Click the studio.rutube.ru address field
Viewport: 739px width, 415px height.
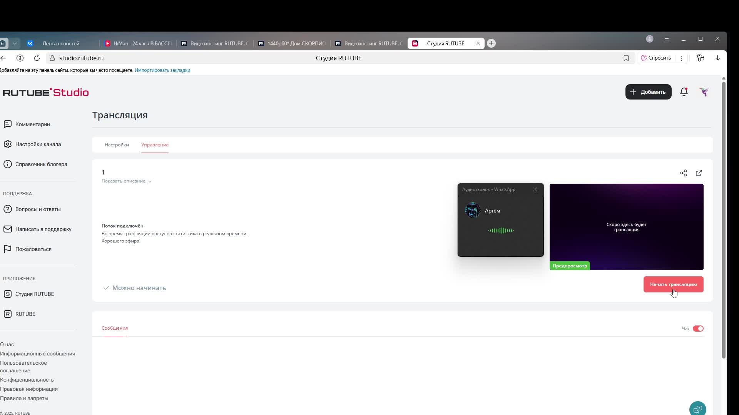click(81, 58)
